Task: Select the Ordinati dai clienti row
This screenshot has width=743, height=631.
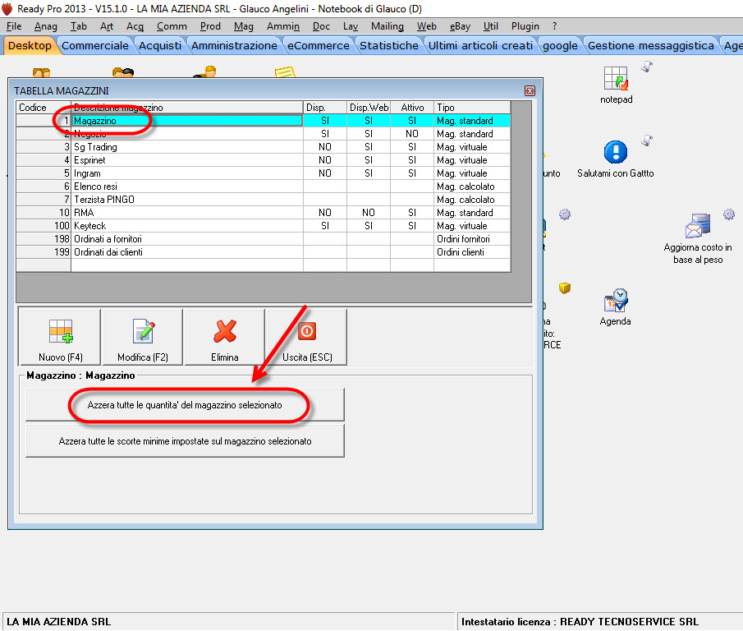Action: click(x=264, y=252)
